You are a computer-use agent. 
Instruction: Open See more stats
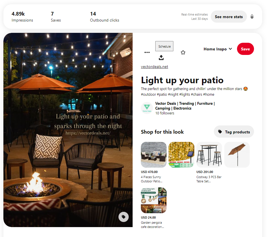click(229, 17)
